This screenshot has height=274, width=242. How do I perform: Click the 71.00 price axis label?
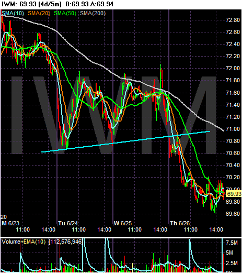point(233,129)
